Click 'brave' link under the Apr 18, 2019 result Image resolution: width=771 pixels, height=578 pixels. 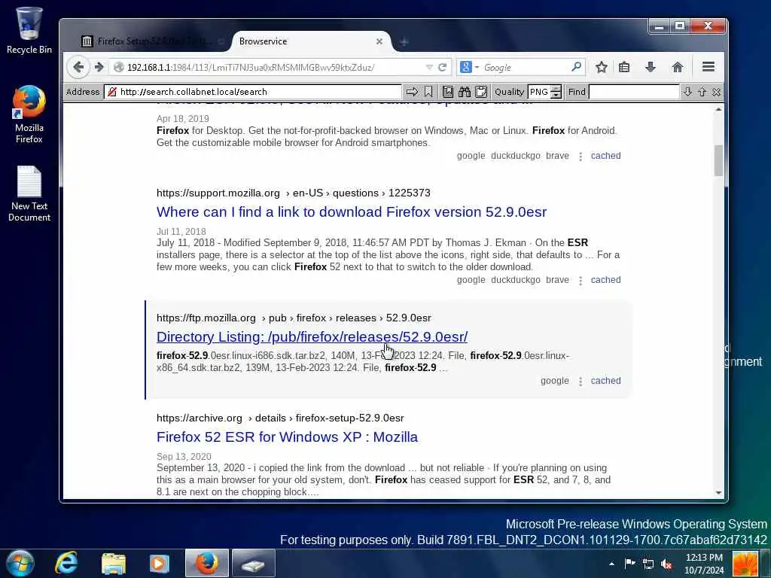[x=557, y=155]
